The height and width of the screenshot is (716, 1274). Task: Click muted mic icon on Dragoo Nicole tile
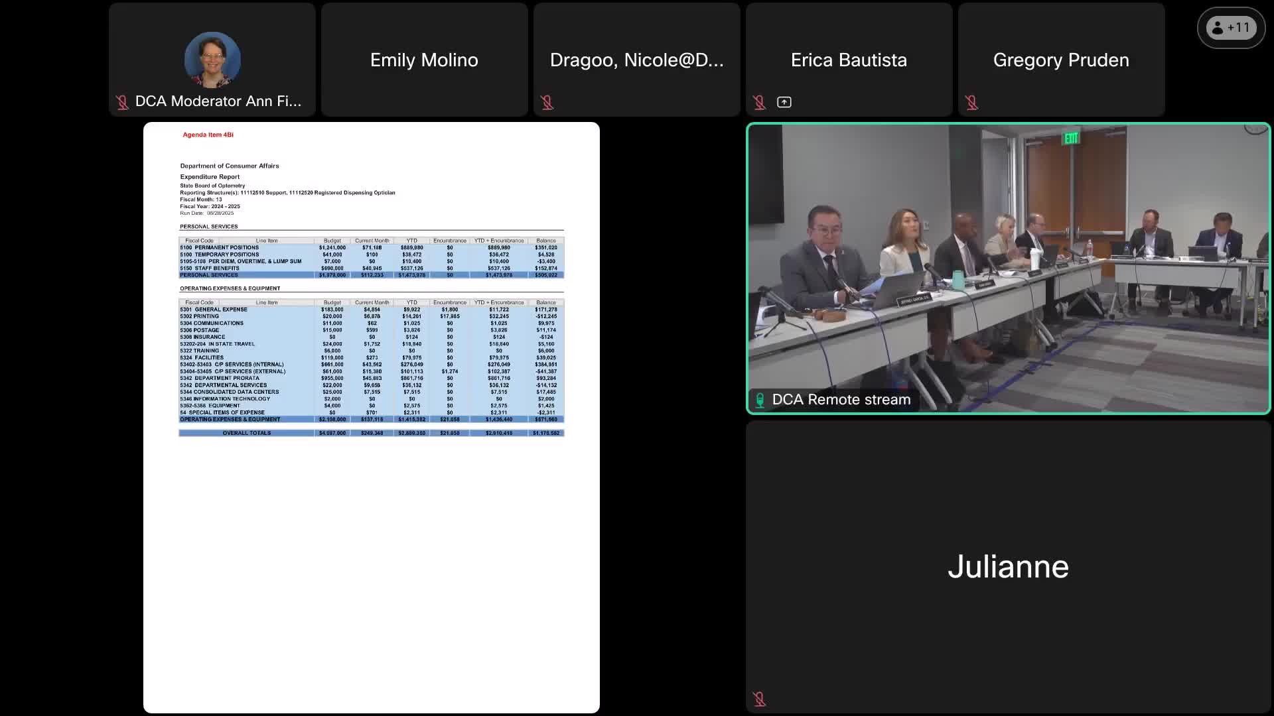point(547,102)
